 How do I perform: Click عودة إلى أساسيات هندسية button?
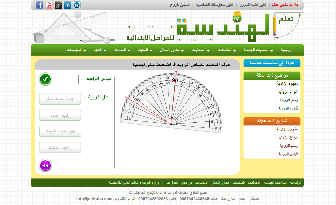click(x=272, y=63)
